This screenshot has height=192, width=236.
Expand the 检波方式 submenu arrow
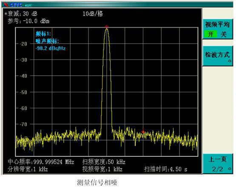point(230,61)
